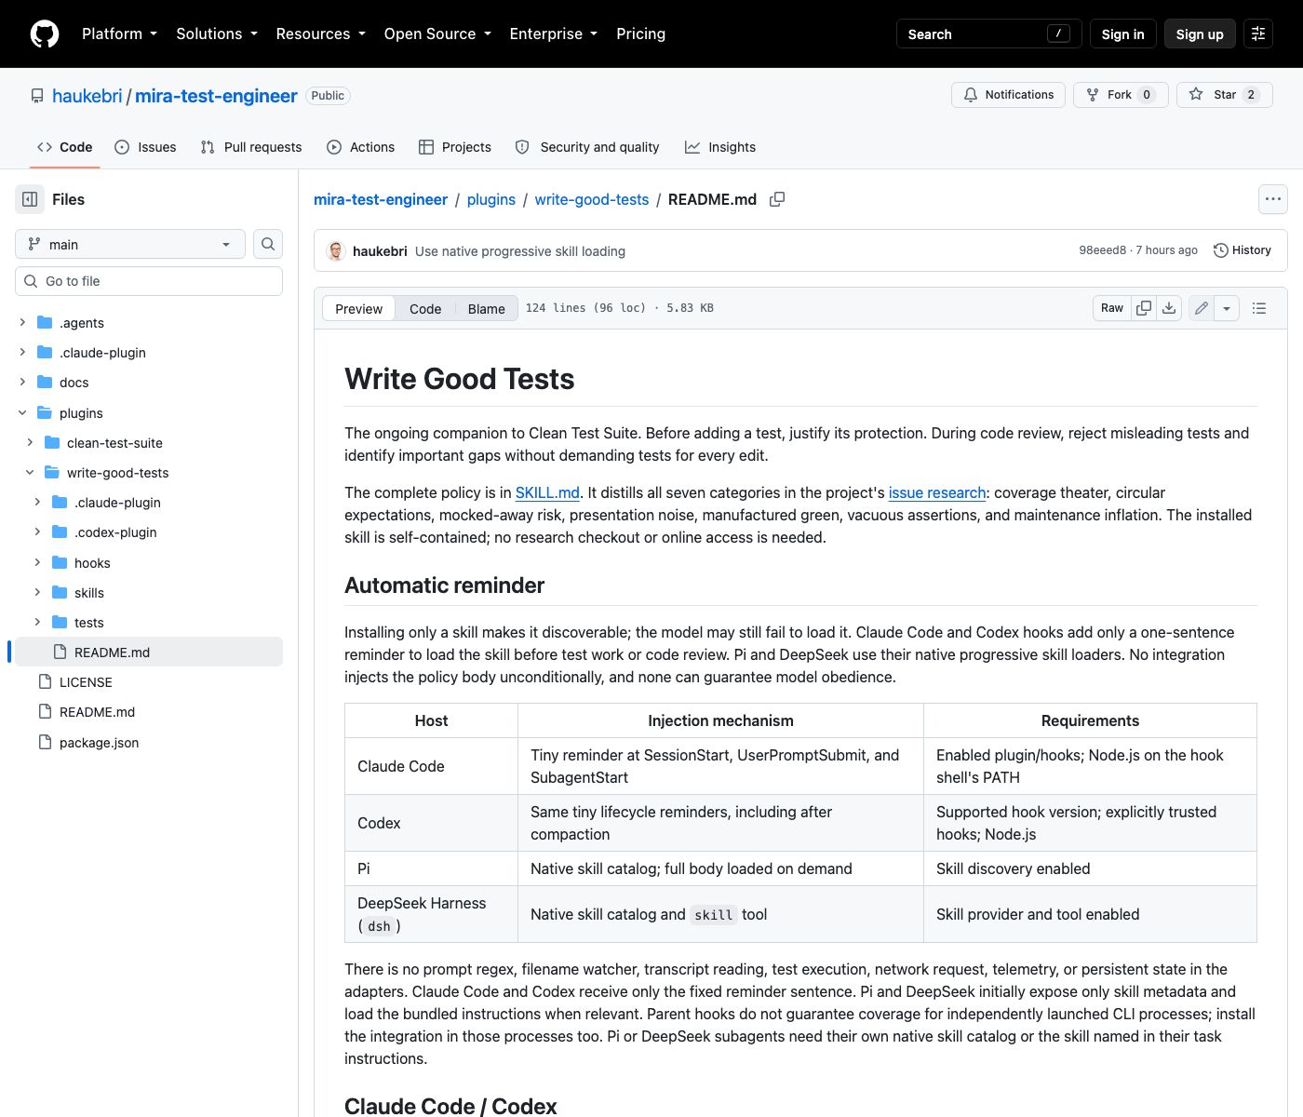Expand the tests folder chevron

(x=37, y=623)
